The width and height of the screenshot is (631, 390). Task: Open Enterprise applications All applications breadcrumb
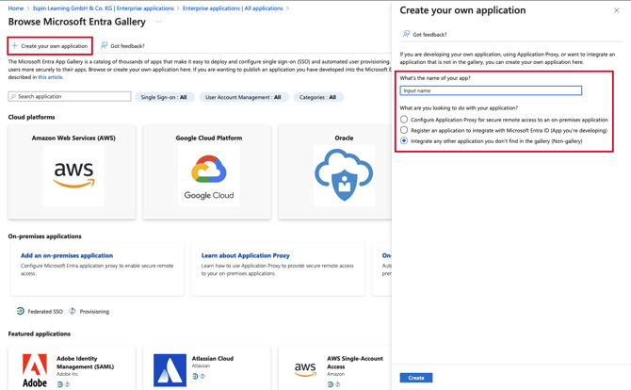pyautogui.click(x=233, y=8)
